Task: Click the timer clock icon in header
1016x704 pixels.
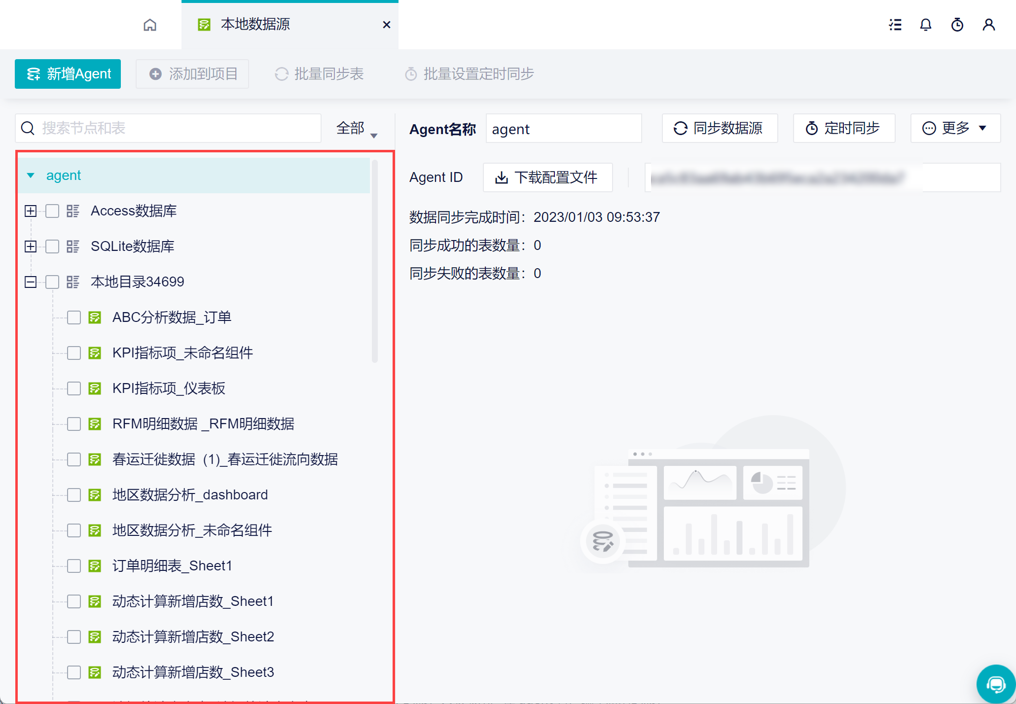Action: point(957,25)
